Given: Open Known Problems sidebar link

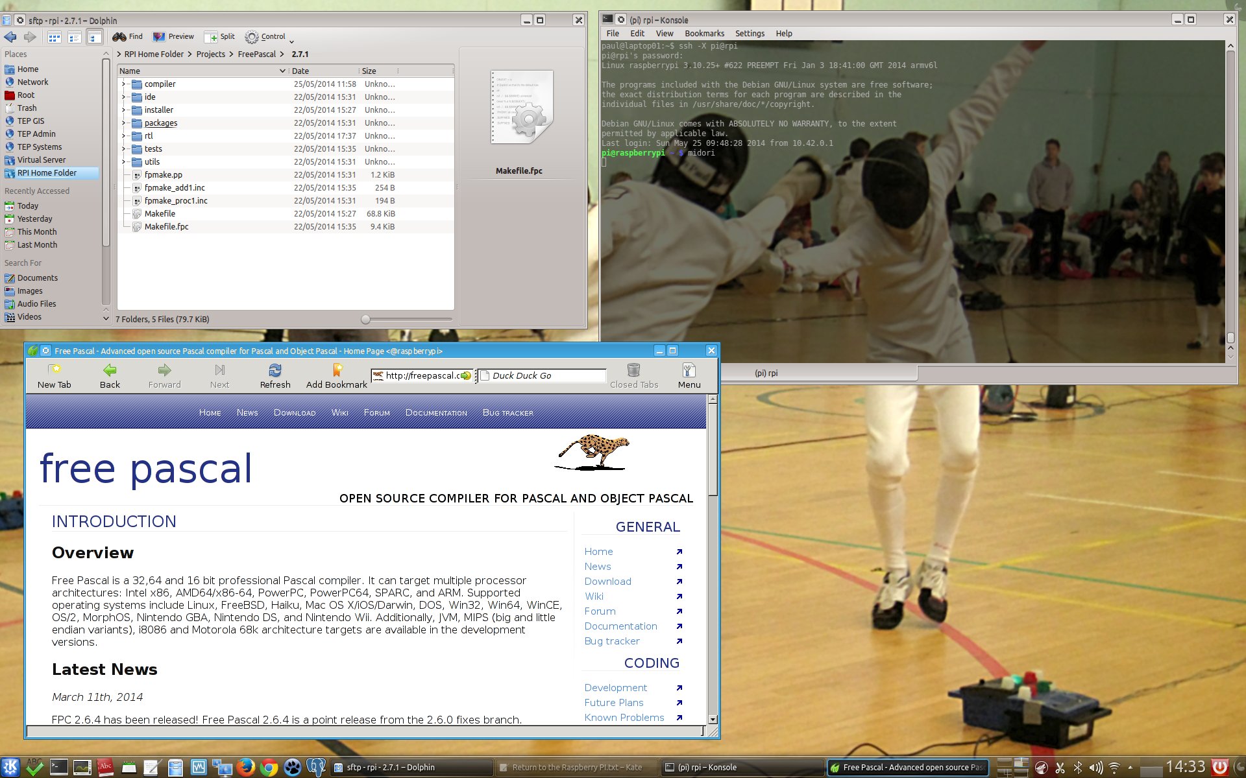Looking at the screenshot, I should (x=624, y=718).
